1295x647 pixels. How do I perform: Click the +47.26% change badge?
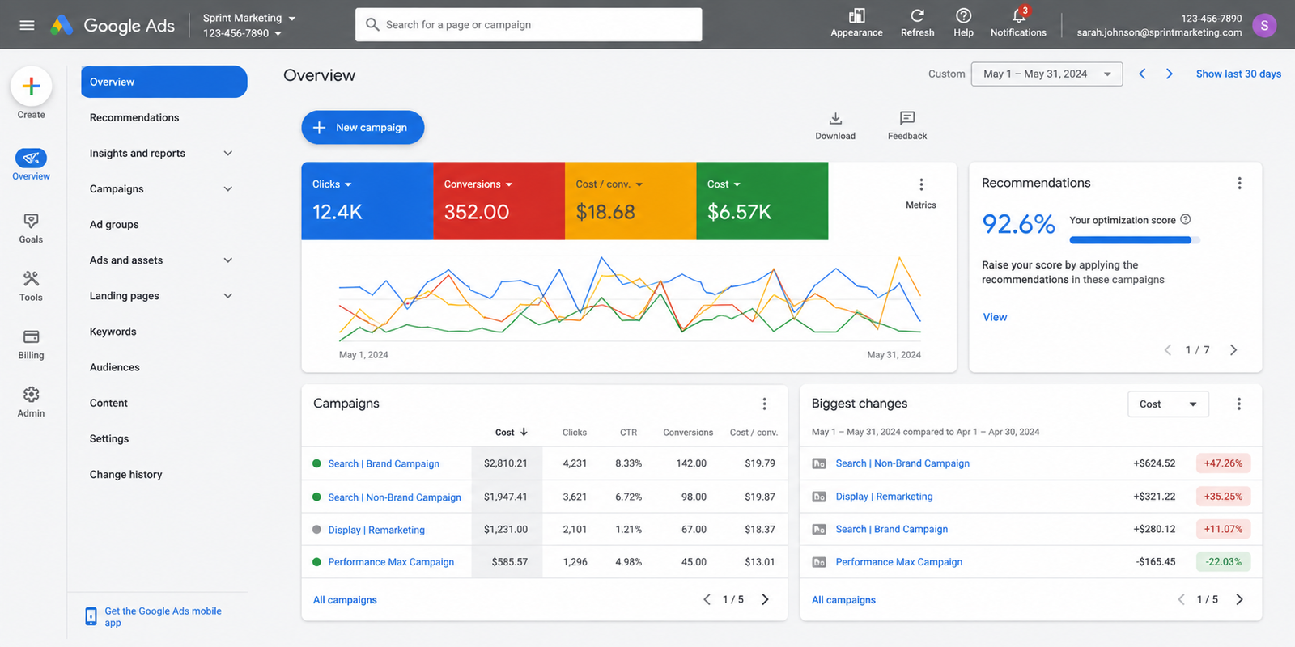click(1223, 463)
